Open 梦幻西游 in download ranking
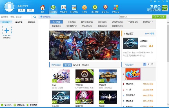The height and width of the screenshot is (108, 169). click(130, 101)
